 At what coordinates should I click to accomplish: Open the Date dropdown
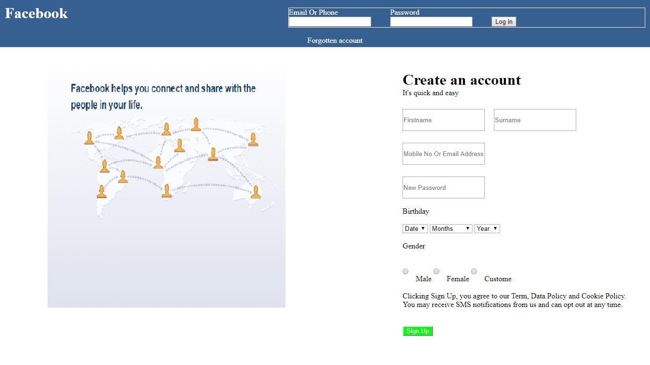415,228
